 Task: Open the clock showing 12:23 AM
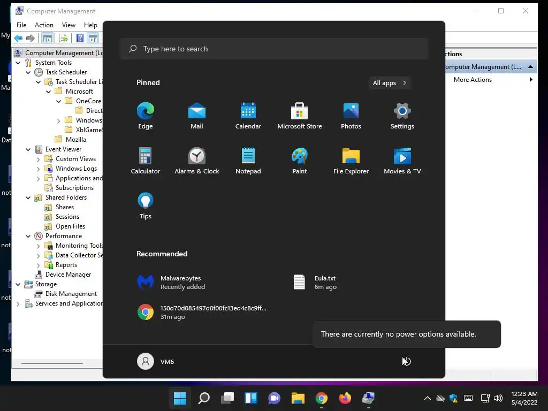pyautogui.click(x=524, y=398)
